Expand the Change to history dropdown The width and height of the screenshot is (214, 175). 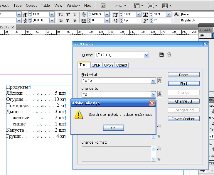154,94
